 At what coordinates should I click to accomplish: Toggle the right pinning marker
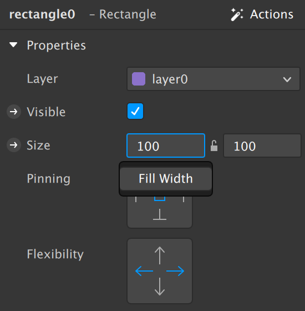pos(184,199)
